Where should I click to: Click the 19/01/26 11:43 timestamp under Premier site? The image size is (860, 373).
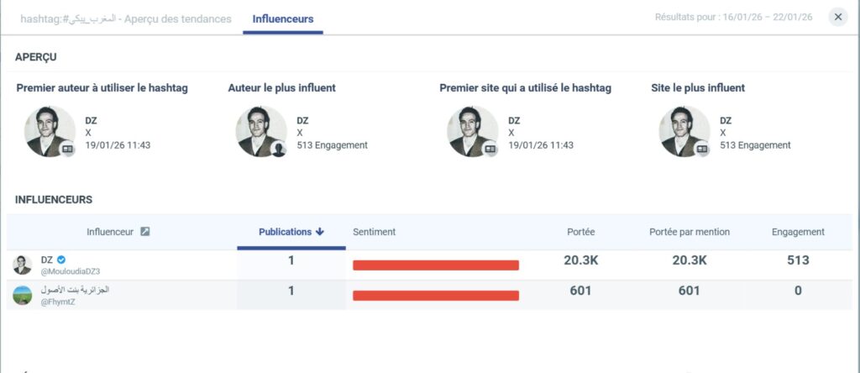541,145
